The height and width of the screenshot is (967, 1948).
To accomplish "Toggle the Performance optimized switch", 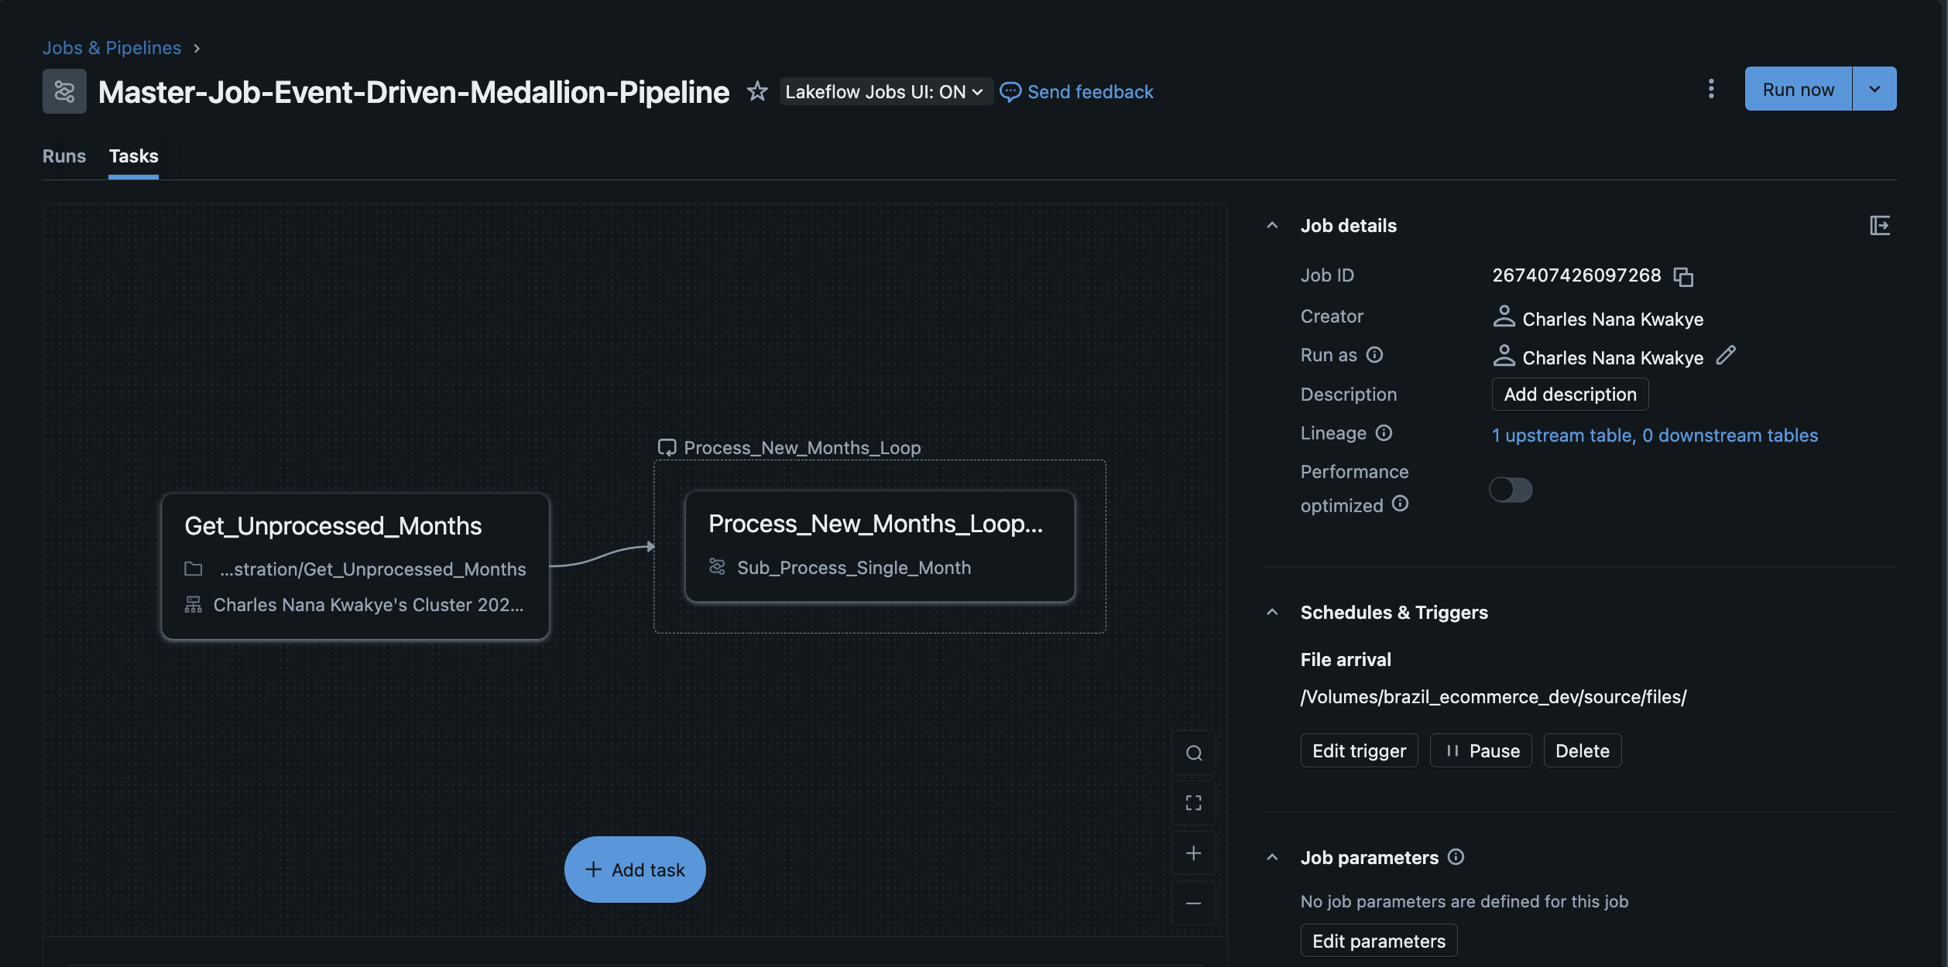I will click(x=1510, y=490).
